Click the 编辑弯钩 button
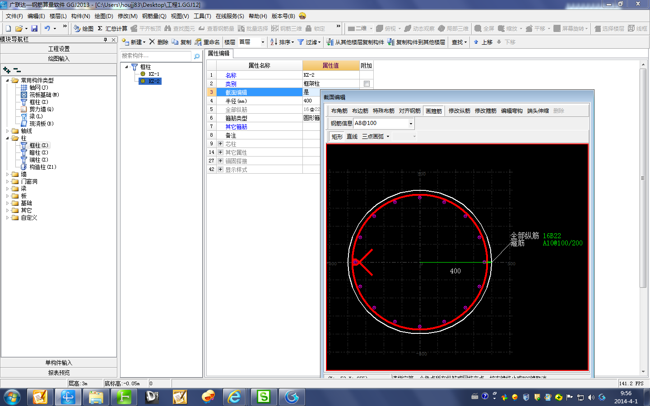 (512, 111)
